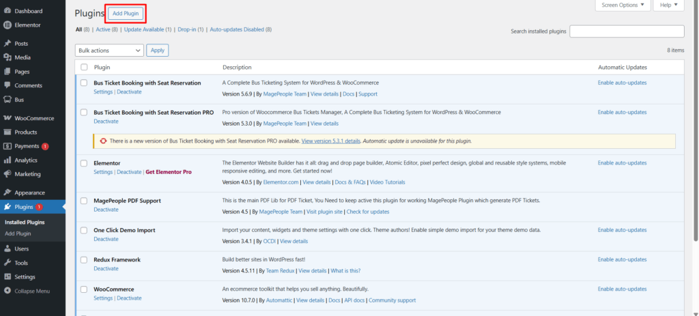Viewport: 699px width, 316px height.
Task: Click the WooCommerce logo icon in sidebar
Action: point(7,118)
